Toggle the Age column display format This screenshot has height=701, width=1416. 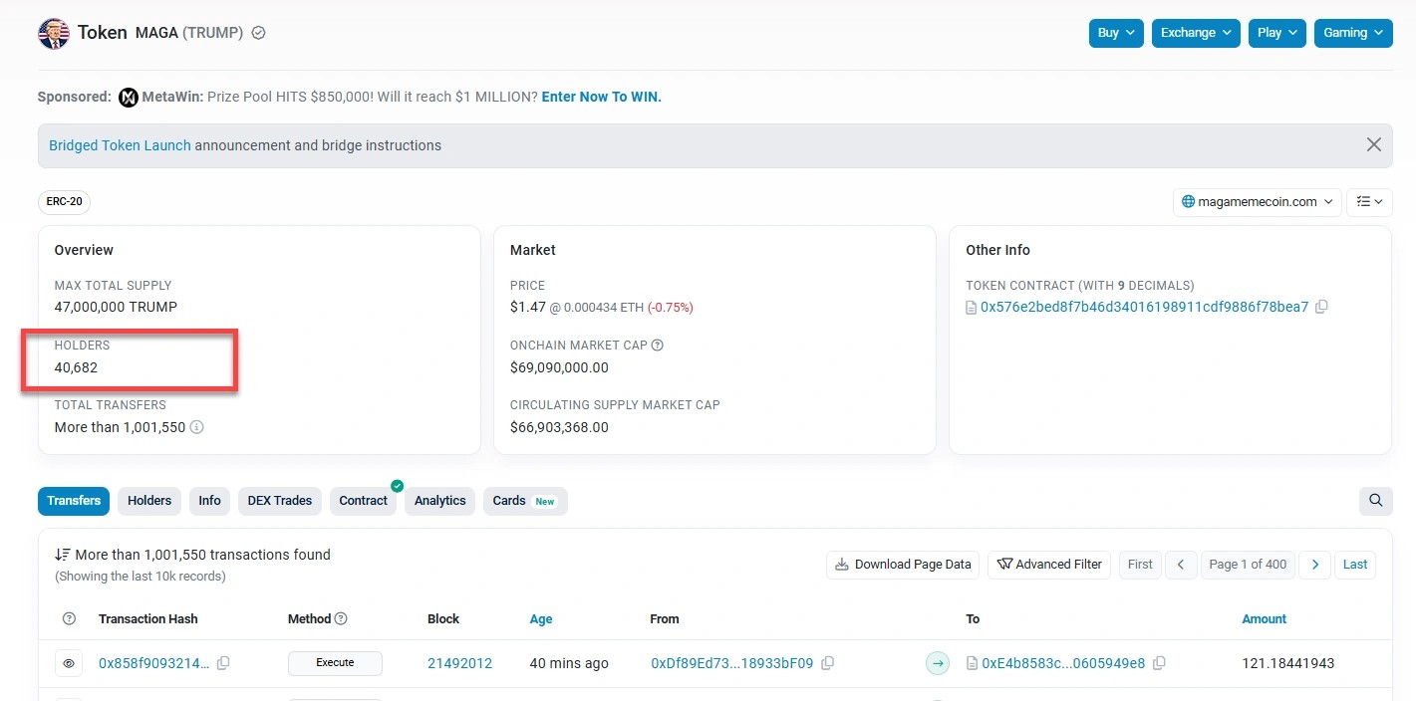coord(541,618)
